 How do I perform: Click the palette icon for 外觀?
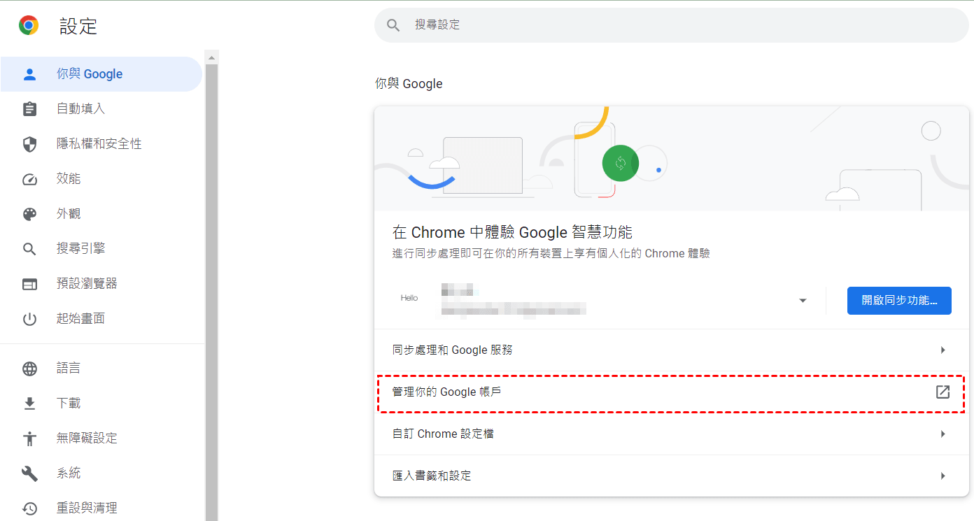click(x=29, y=214)
